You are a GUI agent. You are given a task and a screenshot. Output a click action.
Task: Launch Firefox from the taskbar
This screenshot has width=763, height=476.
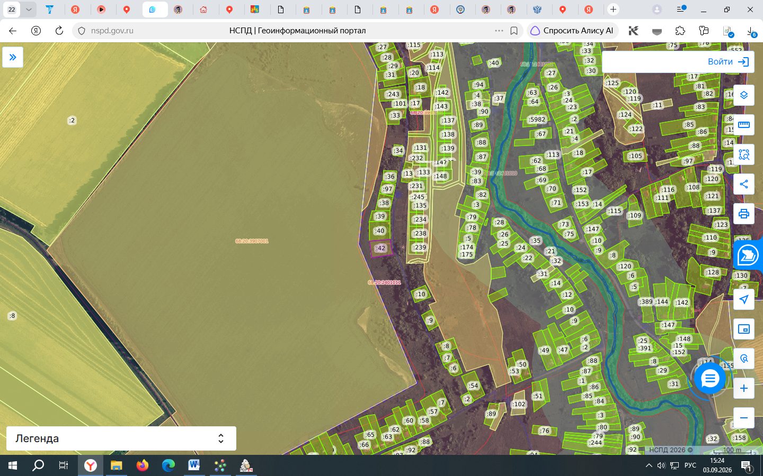point(143,465)
